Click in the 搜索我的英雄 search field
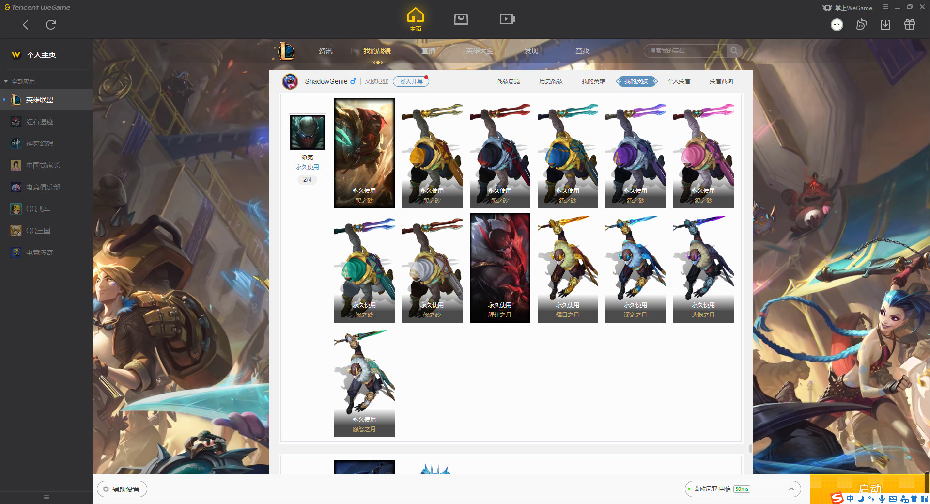Viewport: 930px width, 504px height. tap(685, 51)
